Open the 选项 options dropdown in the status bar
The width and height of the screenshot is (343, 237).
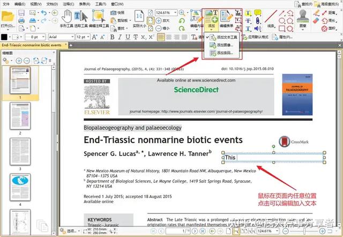(x=70, y=231)
